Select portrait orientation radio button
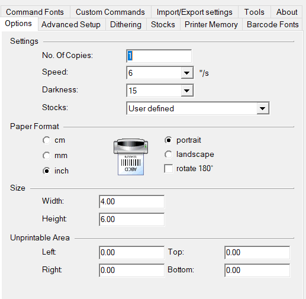 [x=168, y=140]
